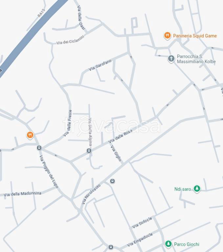Click the Panineria Squid Game restaurant pin

click(x=167, y=36)
